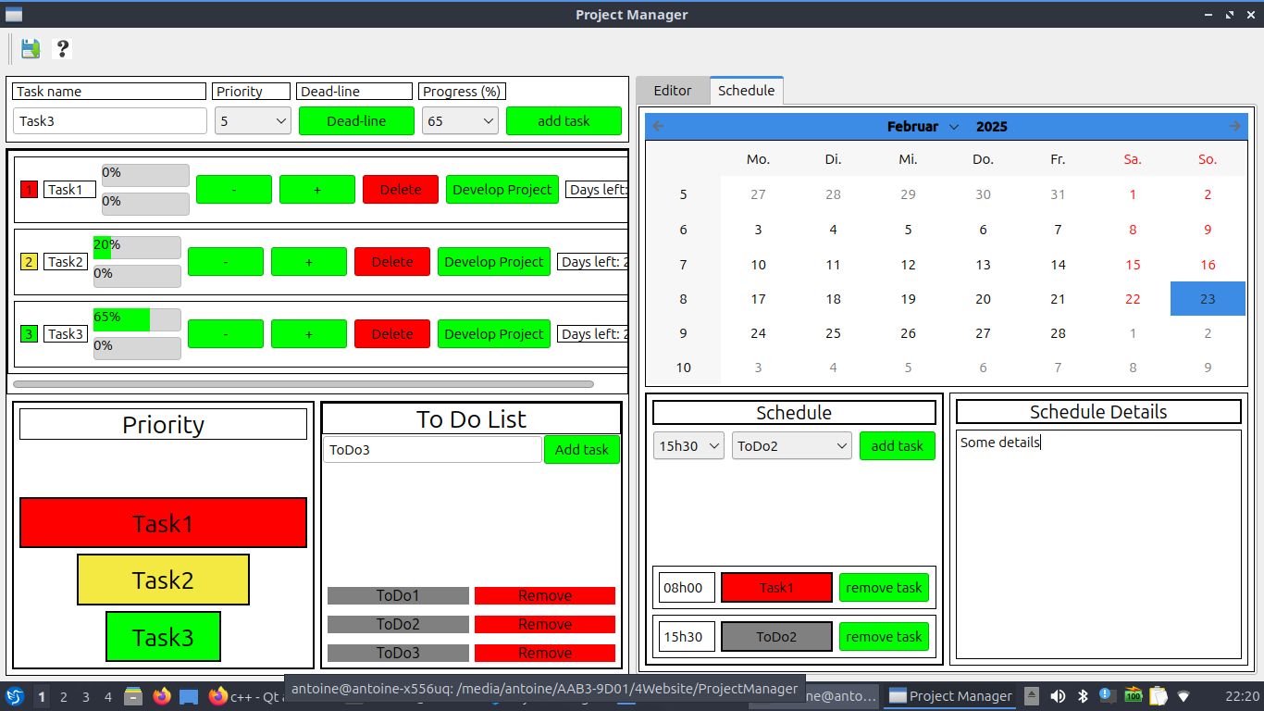This screenshot has height=711, width=1264.
Task: Expand the ToDo2 schedule task dropdown
Action: click(x=791, y=446)
